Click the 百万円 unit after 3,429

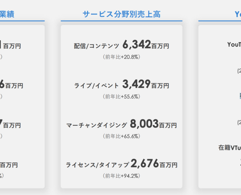coord(160,86)
